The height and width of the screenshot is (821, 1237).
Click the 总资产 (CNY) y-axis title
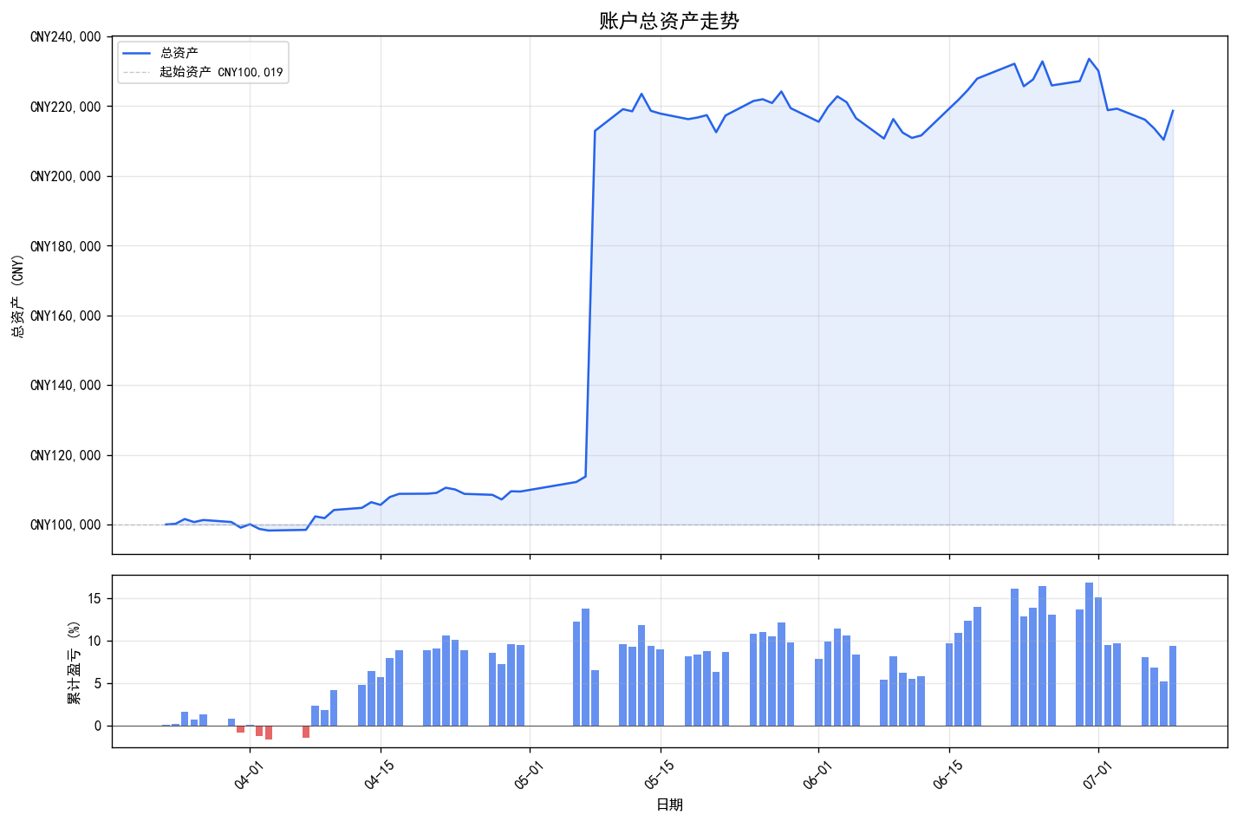click(x=16, y=295)
